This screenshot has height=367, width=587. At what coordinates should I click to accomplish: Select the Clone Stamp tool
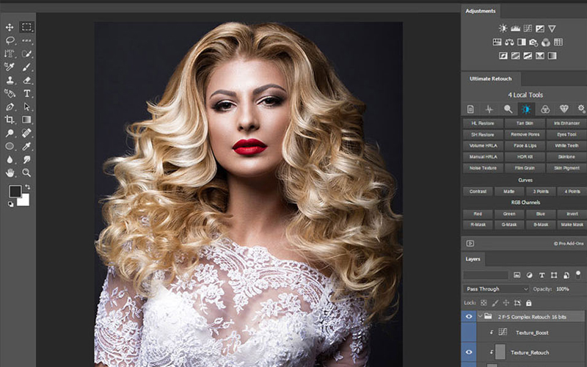pos(10,80)
